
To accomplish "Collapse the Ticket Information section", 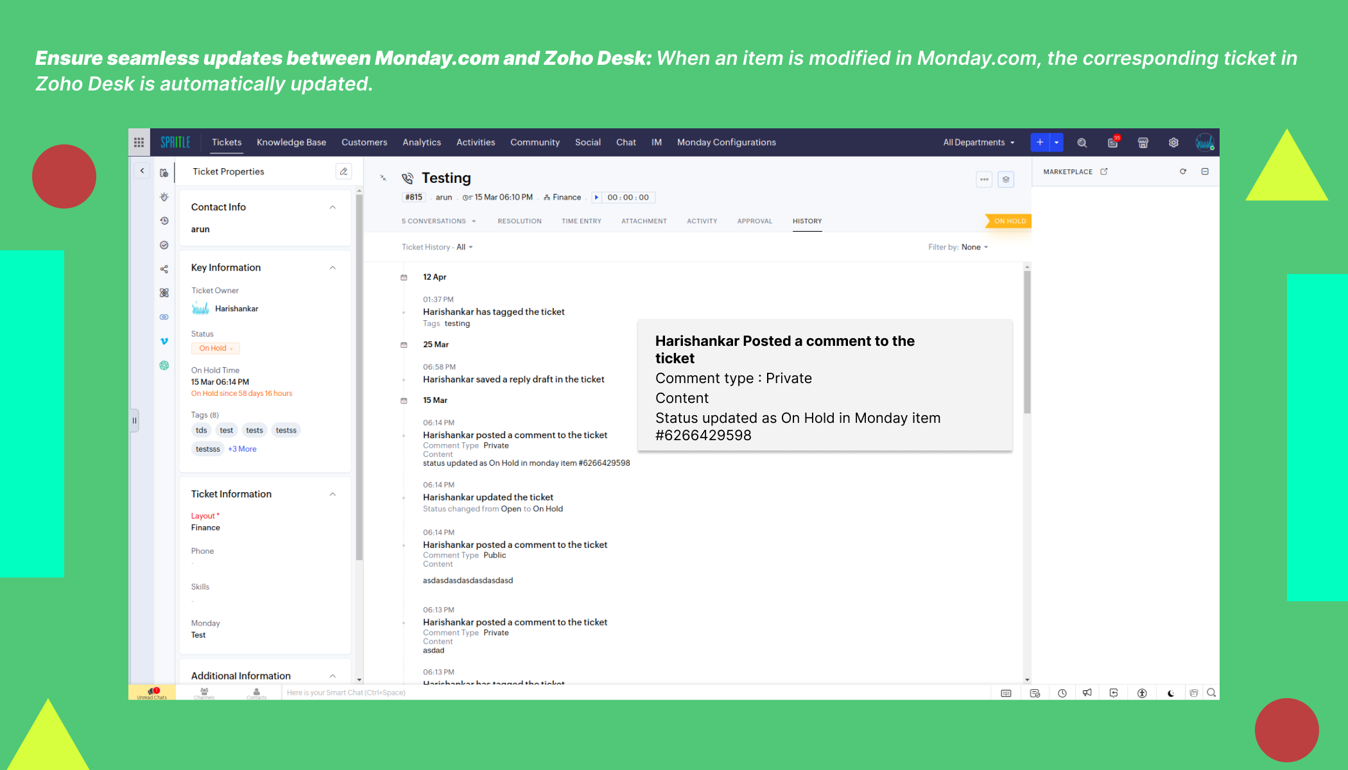I will [x=333, y=494].
